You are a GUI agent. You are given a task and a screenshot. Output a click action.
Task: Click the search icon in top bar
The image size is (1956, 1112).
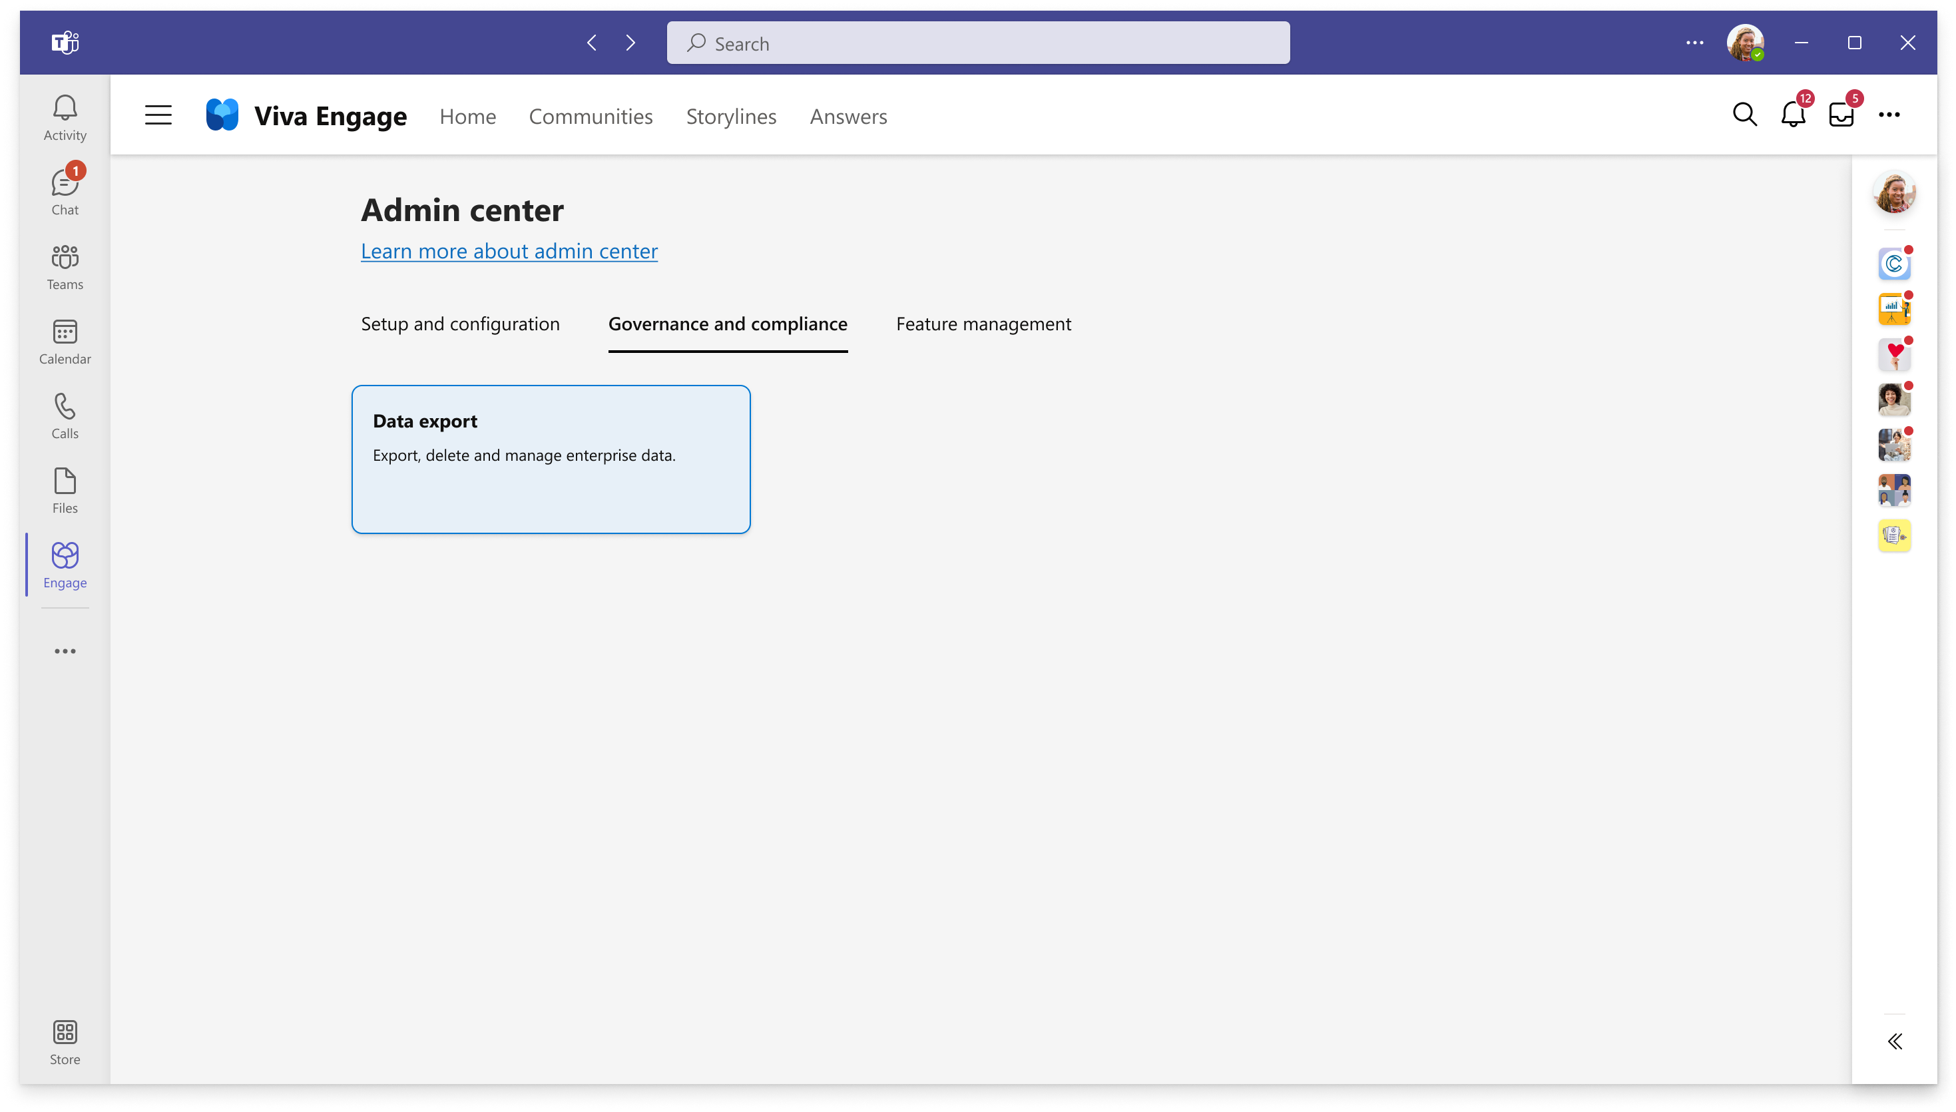1744,114
